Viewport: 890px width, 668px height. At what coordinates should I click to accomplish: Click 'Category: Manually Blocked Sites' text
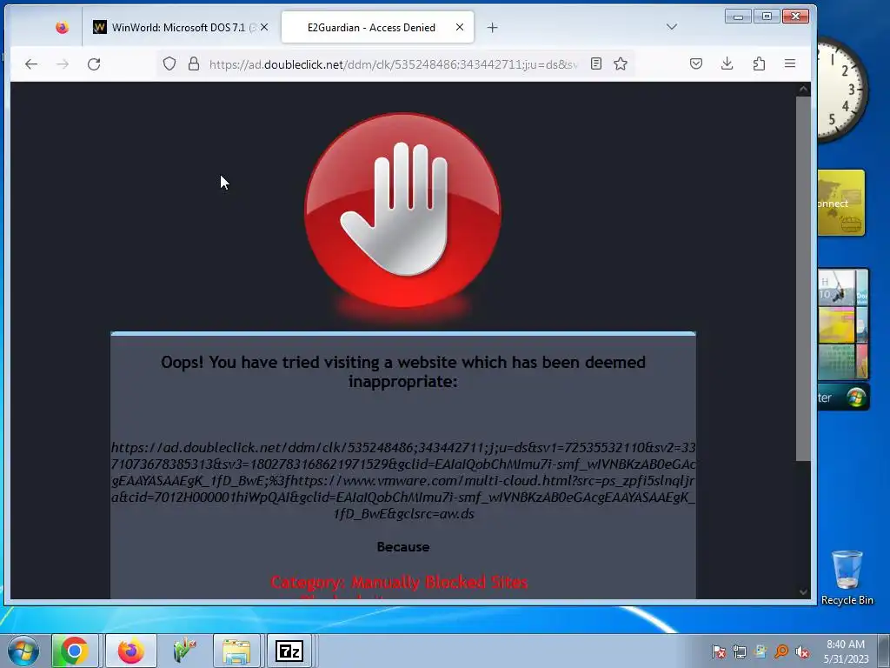coord(399,582)
